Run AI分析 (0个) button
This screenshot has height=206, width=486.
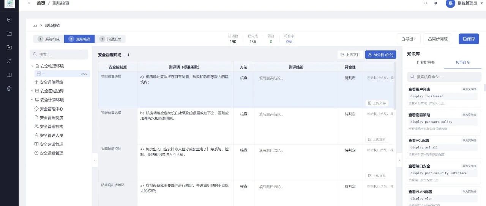pyautogui.click(x=380, y=55)
